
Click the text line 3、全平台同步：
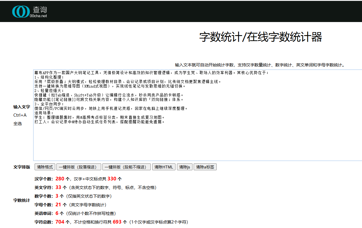[x=49, y=104]
